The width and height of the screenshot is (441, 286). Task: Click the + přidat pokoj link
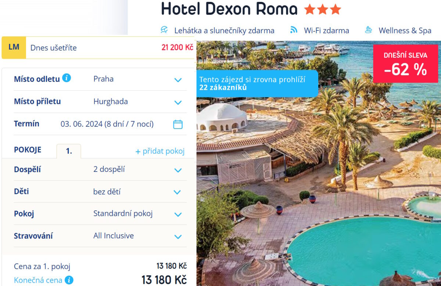160,151
